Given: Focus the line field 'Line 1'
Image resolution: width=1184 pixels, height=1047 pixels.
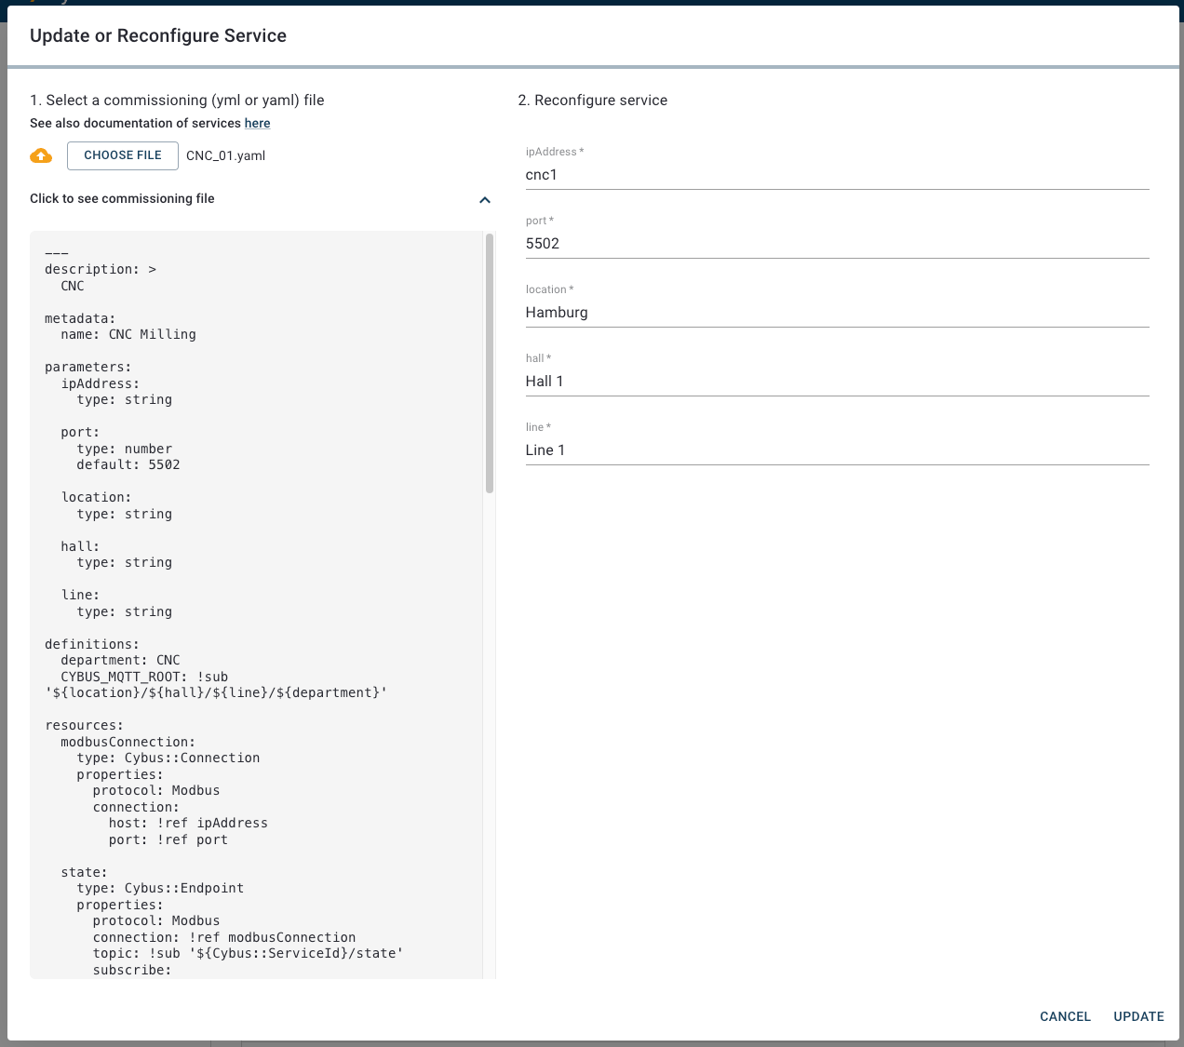Looking at the screenshot, I should pyautogui.click(x=836, y=450).
